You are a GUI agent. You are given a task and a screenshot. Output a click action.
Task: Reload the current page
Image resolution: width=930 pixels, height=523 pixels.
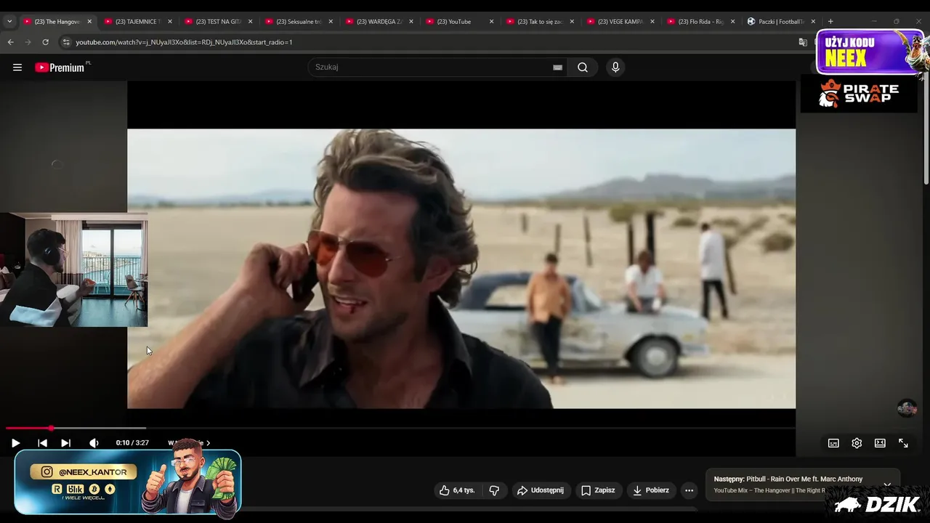(45, 42)
